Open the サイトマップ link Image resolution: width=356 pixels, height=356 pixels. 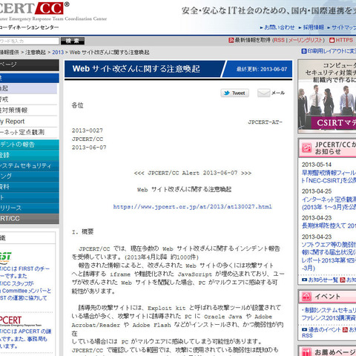[x=343, y=27]
